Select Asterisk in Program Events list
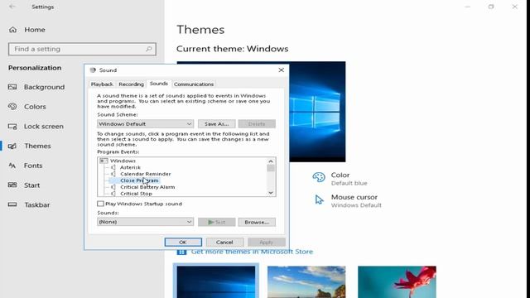 tap(130, 167)
